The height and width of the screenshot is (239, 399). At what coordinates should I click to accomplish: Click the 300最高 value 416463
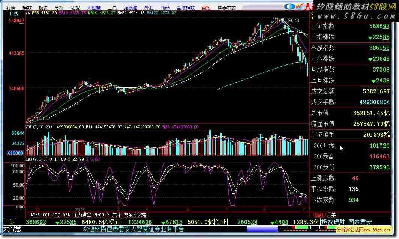(x=379, y=156)
